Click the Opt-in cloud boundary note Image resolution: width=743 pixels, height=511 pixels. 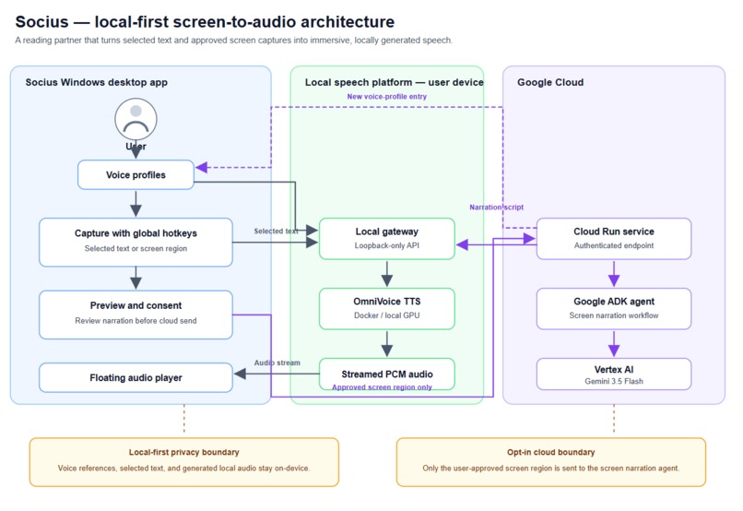coord(551,462)
